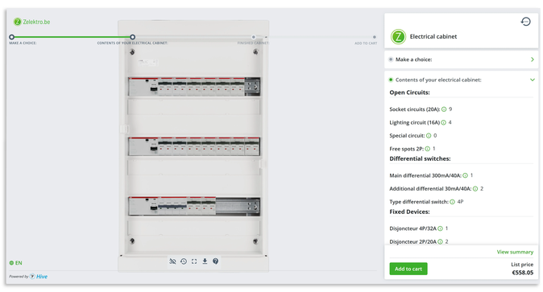Click the Zelektro.be logo
This screenshot has height=292, width=543.
click(x=32, y=22)
